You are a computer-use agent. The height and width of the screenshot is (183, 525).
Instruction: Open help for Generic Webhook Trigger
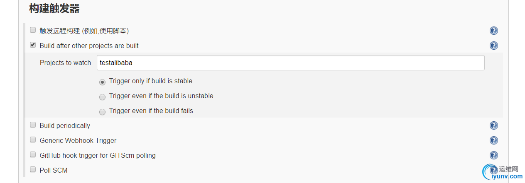(494, 140)
